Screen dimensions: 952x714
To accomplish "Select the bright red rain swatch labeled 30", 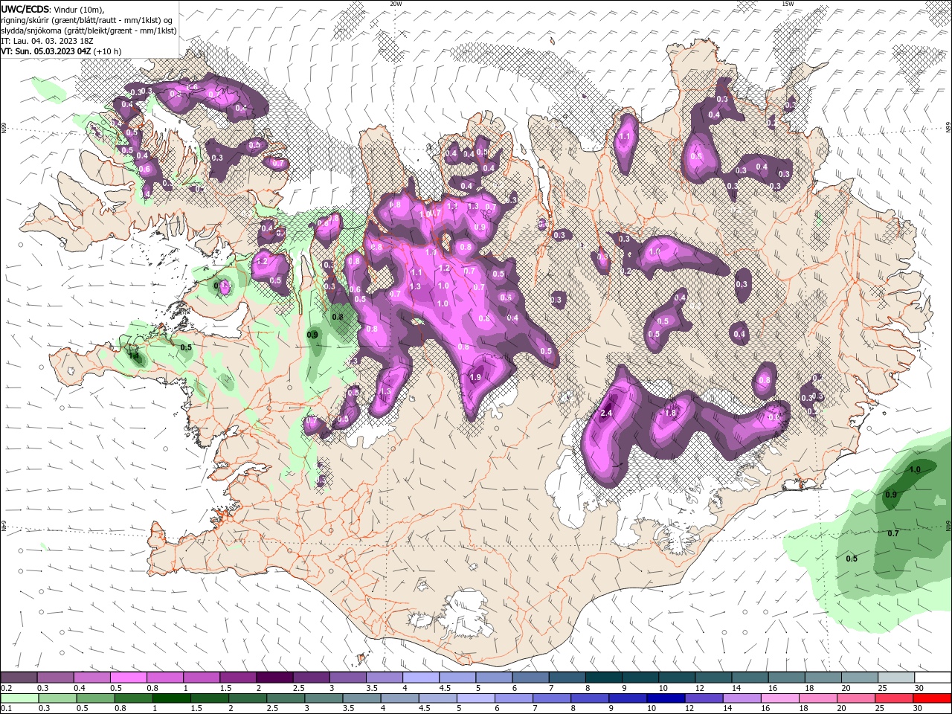I will pyautogui.click(x=932, y=698).
